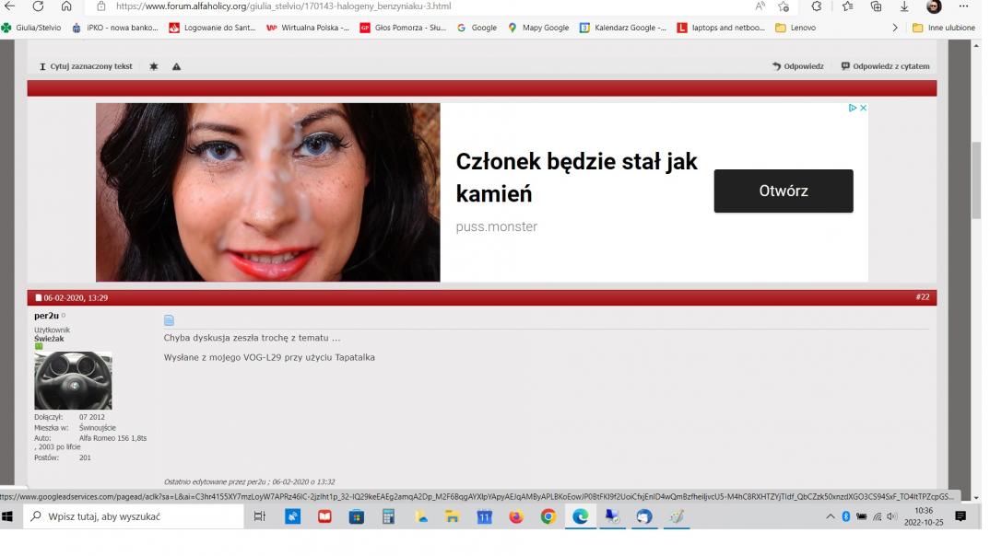Screen dimensions: 990x556
Task: Add this page to favorites star icon
Action: tap(784, 6)
